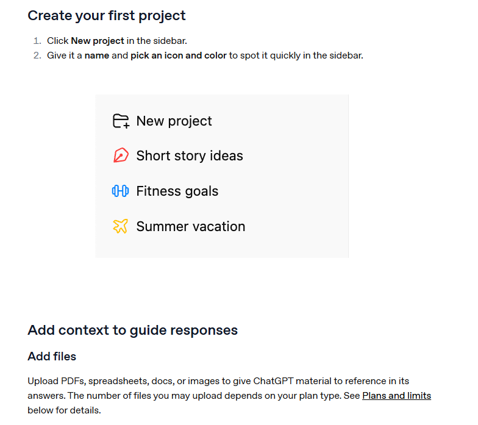Click the blue dumbbell Fitness goals icon

(x=121, y=191)
